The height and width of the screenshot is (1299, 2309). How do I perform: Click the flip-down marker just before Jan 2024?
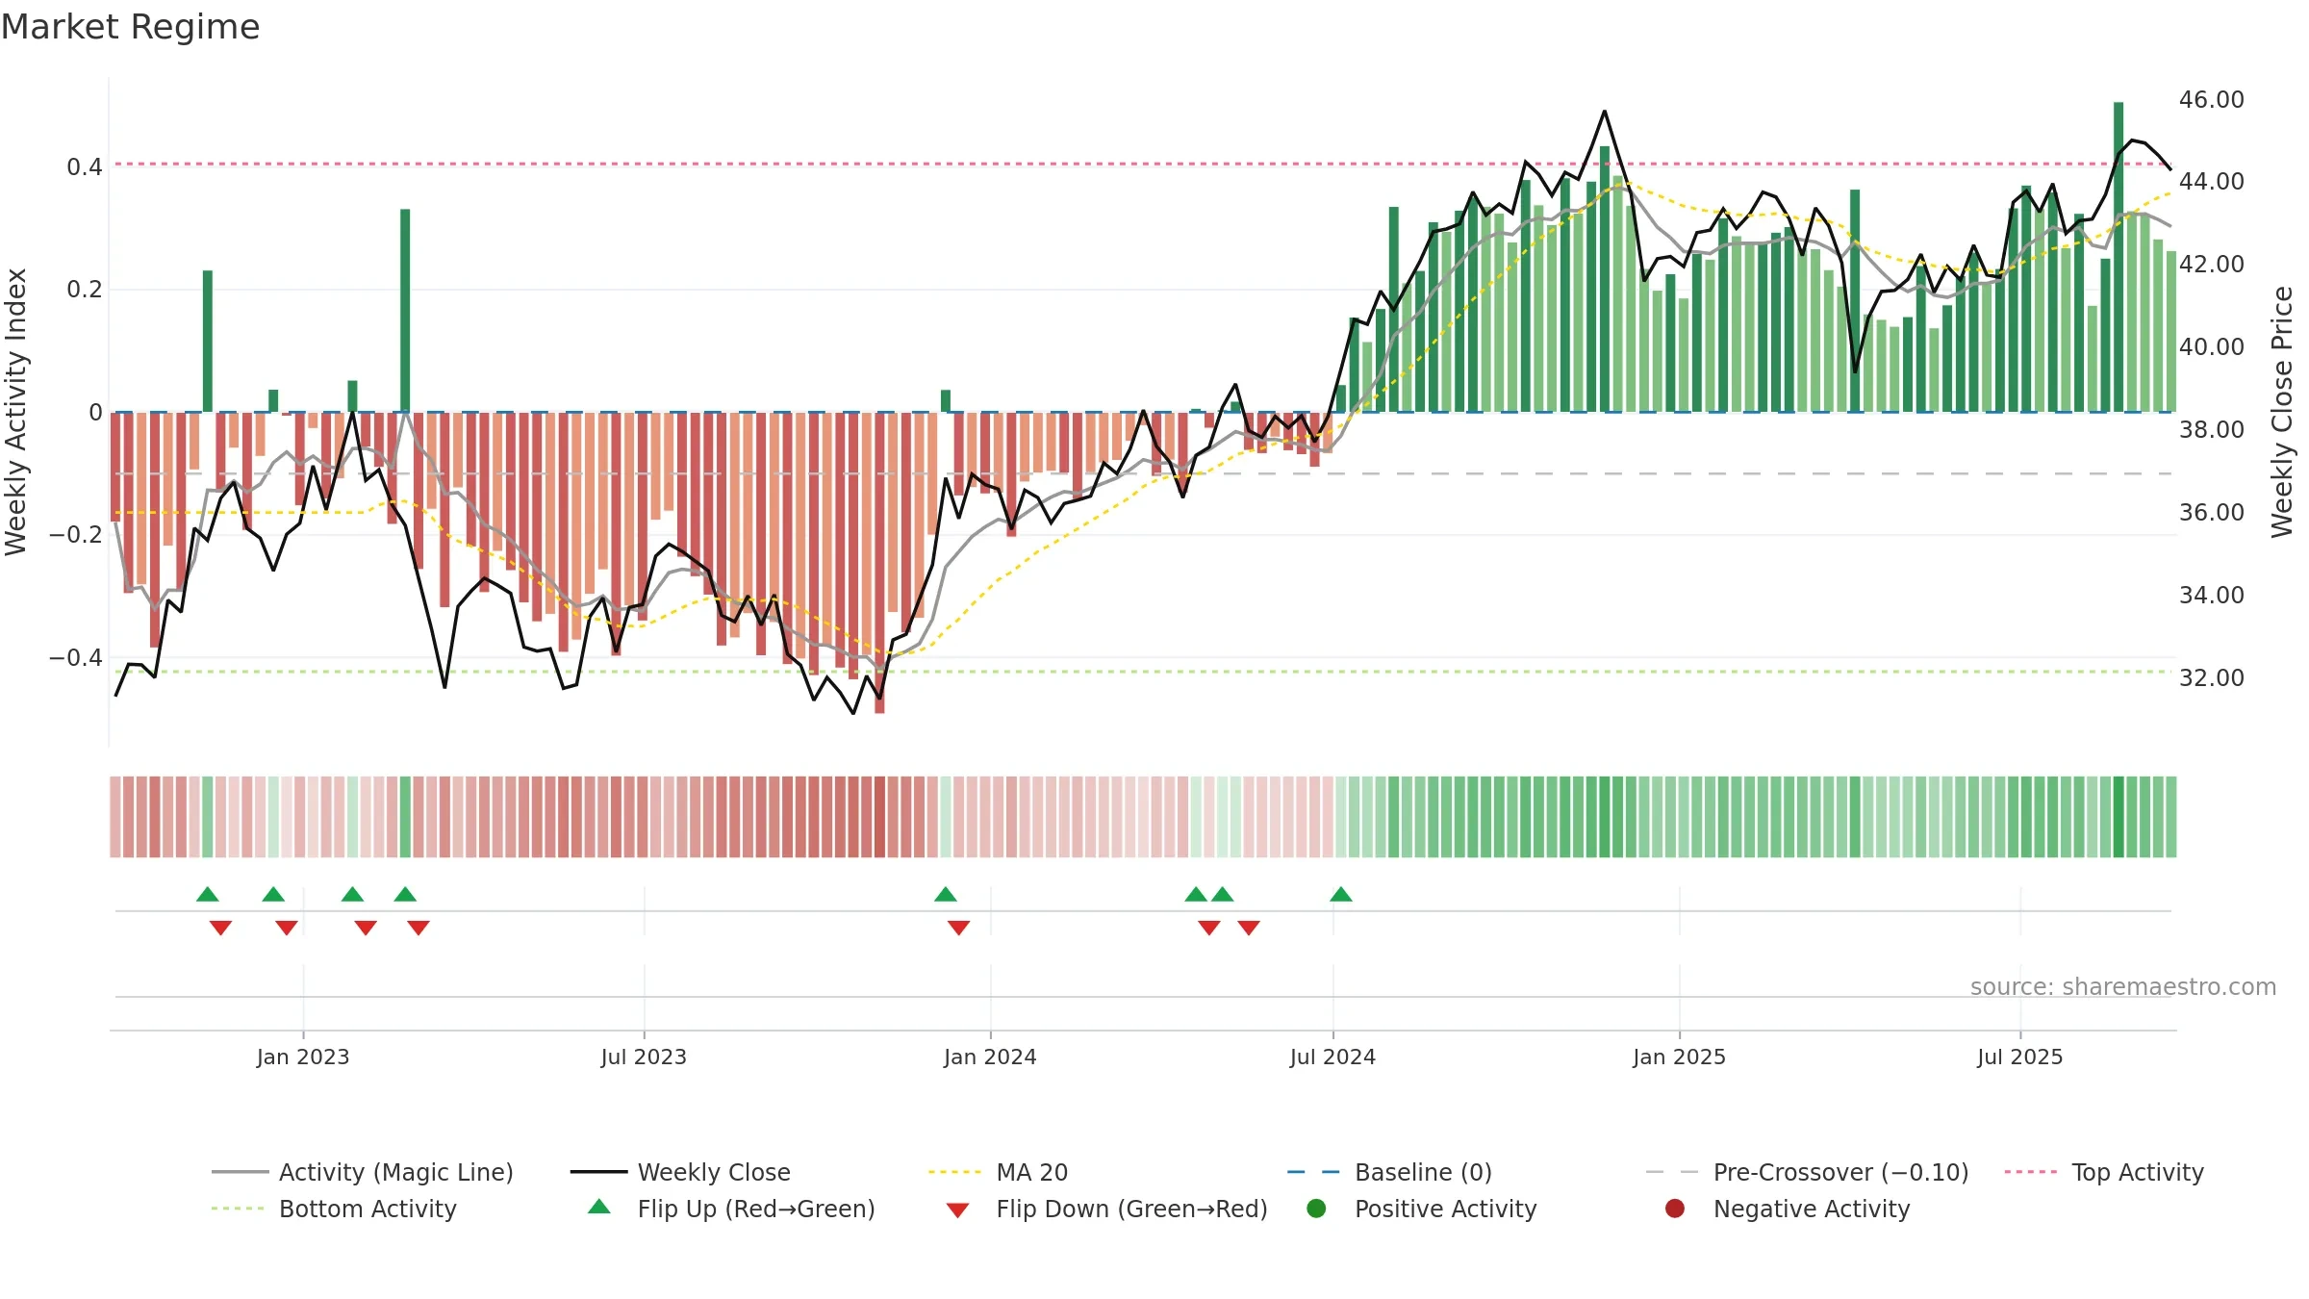pyautogui.click(x=958, y=928)
